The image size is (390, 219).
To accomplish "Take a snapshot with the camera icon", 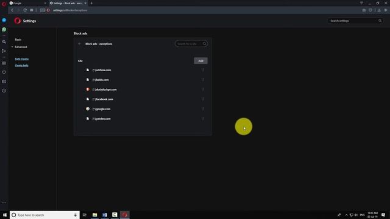I will click(x=364, y=10).
